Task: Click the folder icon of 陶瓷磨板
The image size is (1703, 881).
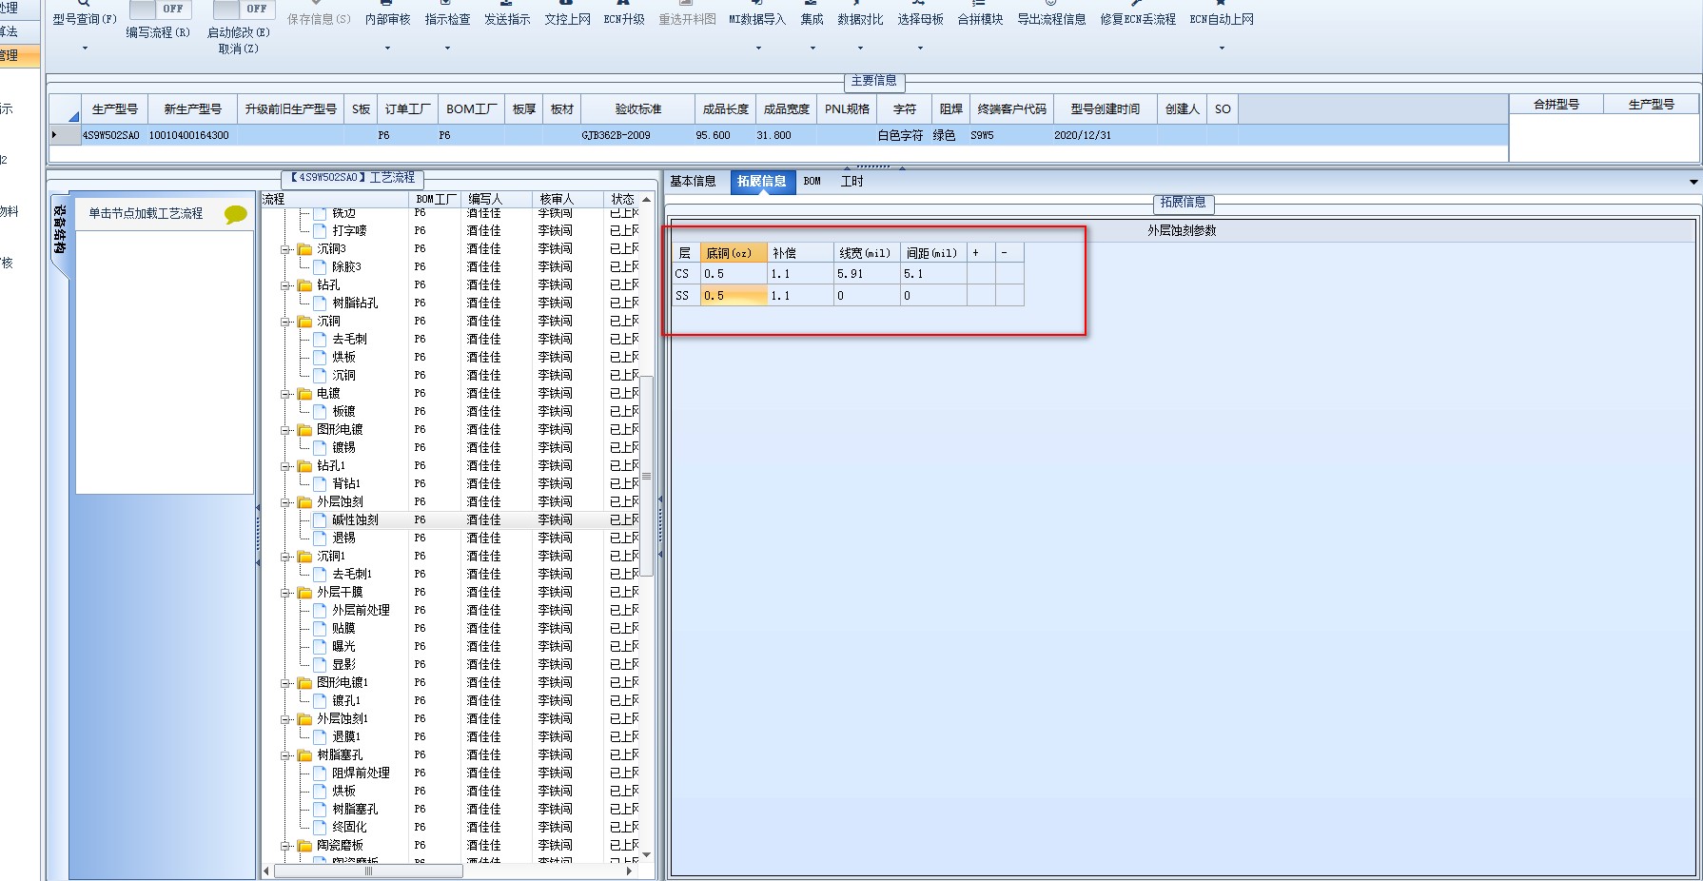Action: pos(304,846)
